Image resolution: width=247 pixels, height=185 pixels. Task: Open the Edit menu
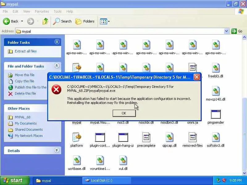15,11
